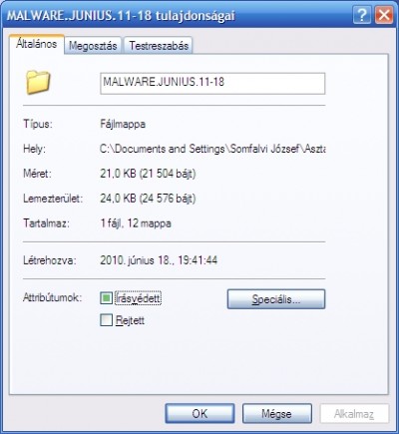Click the 'Fájlmappa' type value

coord(123,124)
